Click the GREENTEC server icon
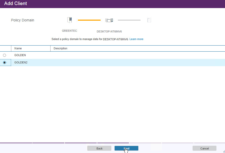Image resolution: width=225 pixels, height=153 pixels. 70,20
